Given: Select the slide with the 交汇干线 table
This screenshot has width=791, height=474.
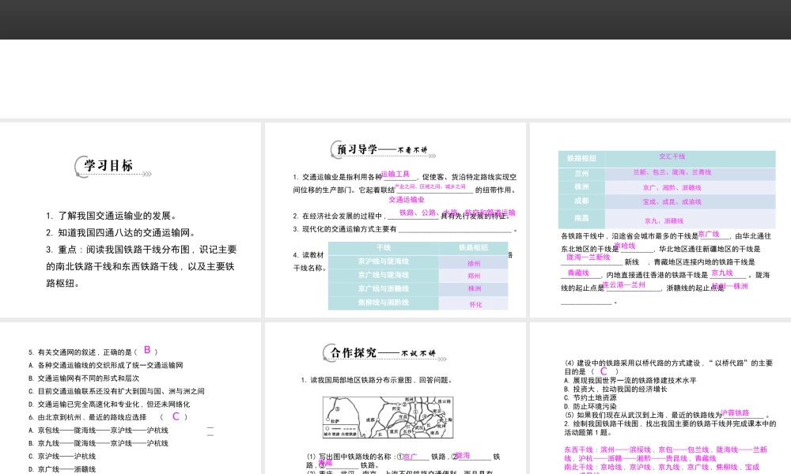Looking at the screenshot, I should [x=660, y=220].
